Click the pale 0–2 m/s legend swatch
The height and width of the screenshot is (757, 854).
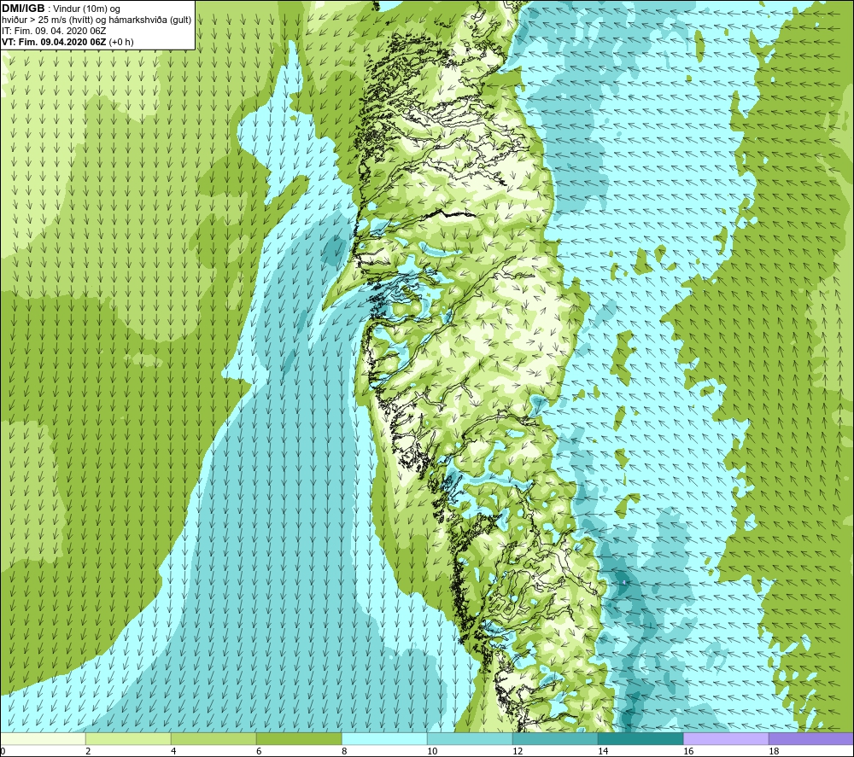[43, 739]
